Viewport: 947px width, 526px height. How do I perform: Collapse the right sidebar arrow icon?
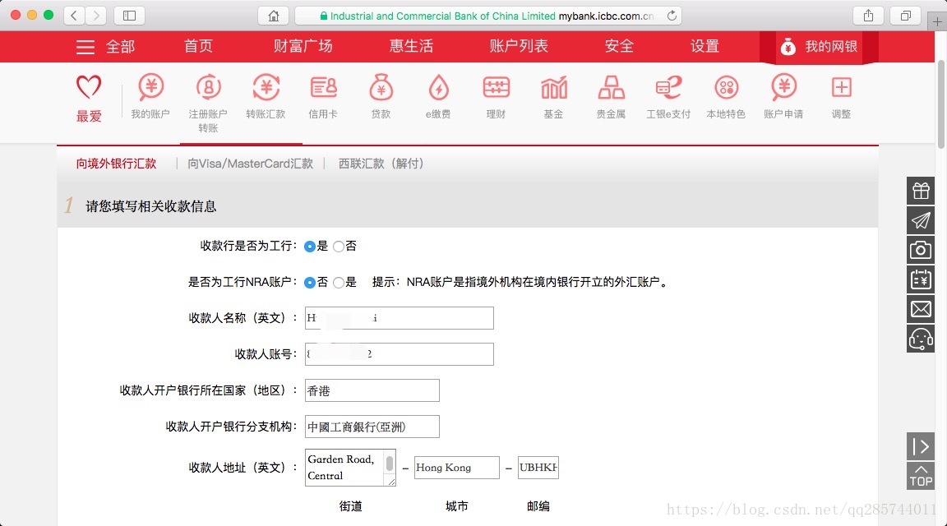[921, 446]
